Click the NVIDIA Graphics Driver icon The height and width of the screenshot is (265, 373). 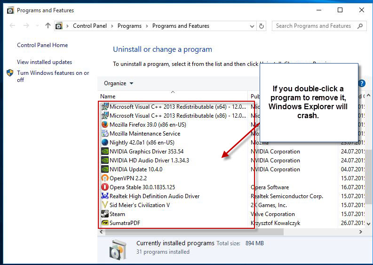[x=105, y=152]
